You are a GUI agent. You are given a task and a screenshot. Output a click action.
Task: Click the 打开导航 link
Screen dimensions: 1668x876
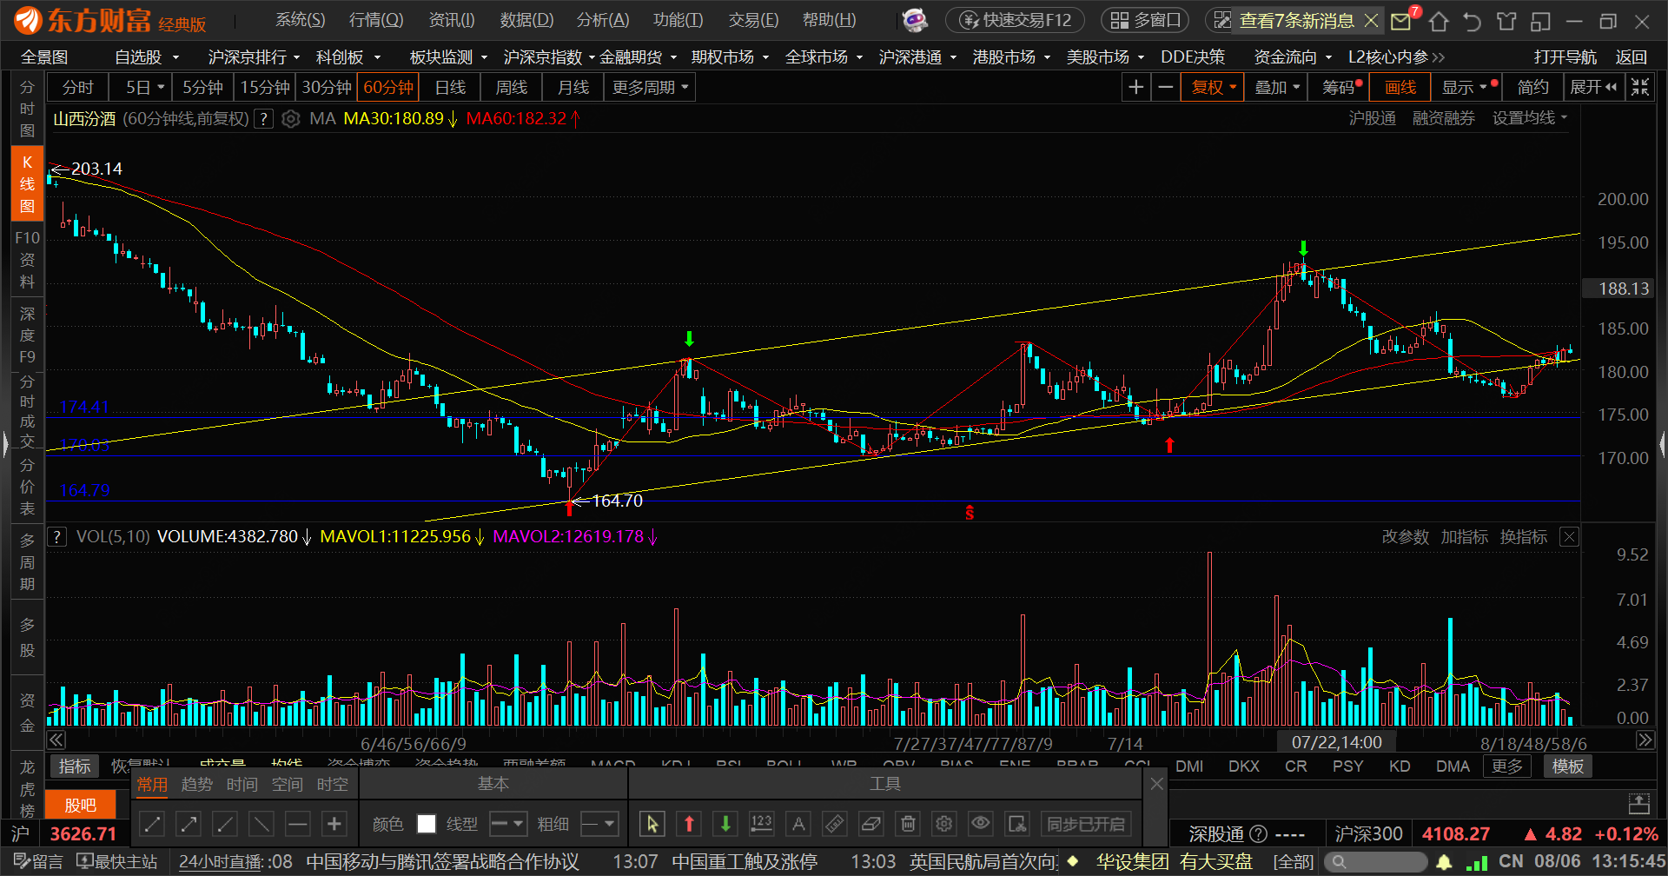[x=1565, y=56]
